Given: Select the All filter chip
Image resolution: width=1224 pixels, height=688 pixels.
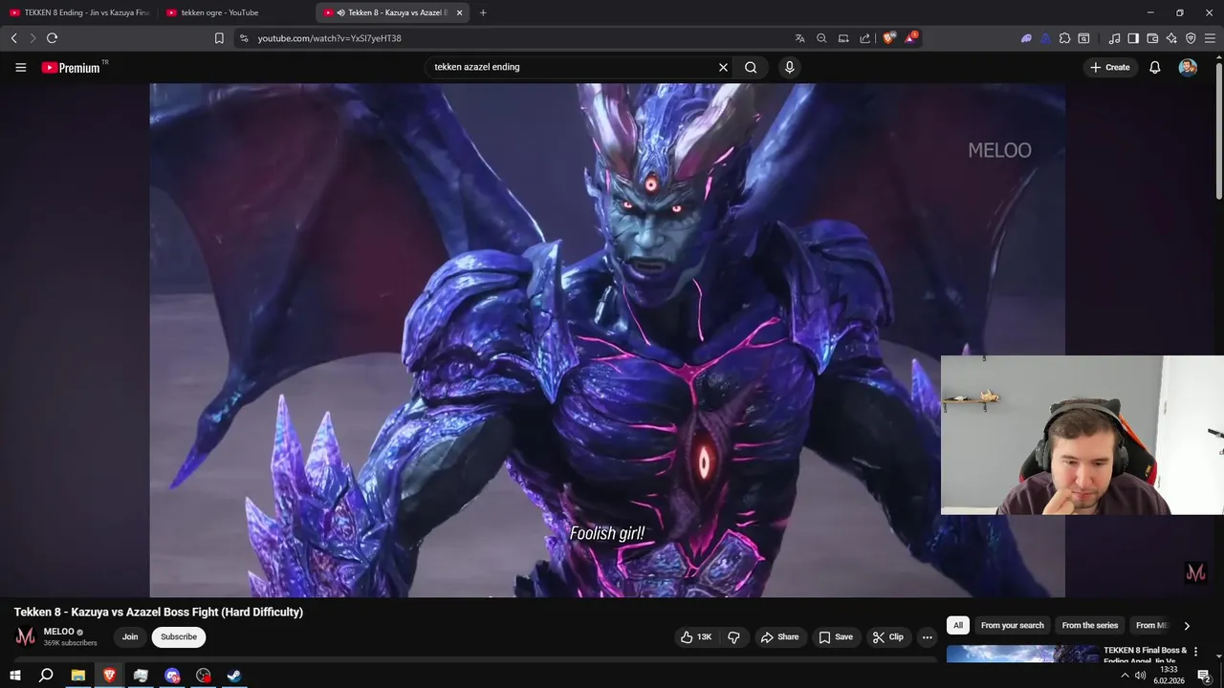Looking at the screenshot, I should pos(958,626).
